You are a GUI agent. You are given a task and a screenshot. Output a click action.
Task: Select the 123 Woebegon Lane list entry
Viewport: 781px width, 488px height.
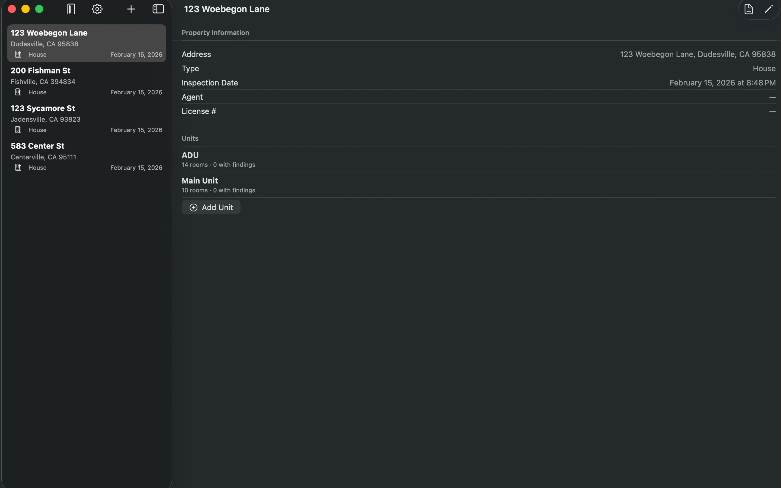87,43
